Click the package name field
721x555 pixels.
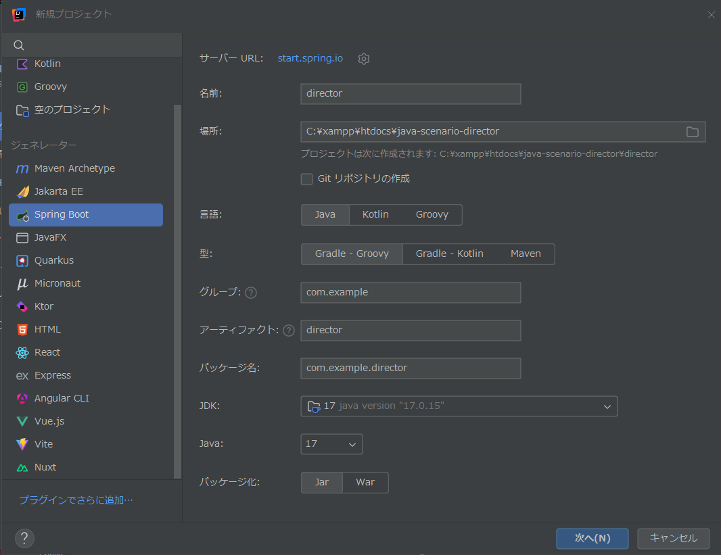pos(411,368)
